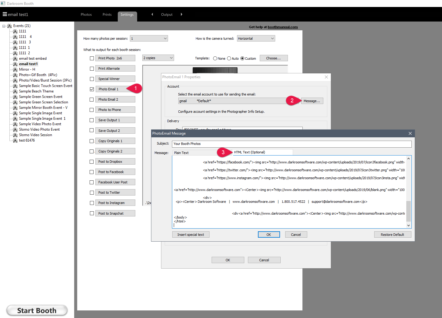Click the icon beside 'Photo+Gif Booth (4Pic)'
This screenshot has height=318, width=442.
click(15, 75)
